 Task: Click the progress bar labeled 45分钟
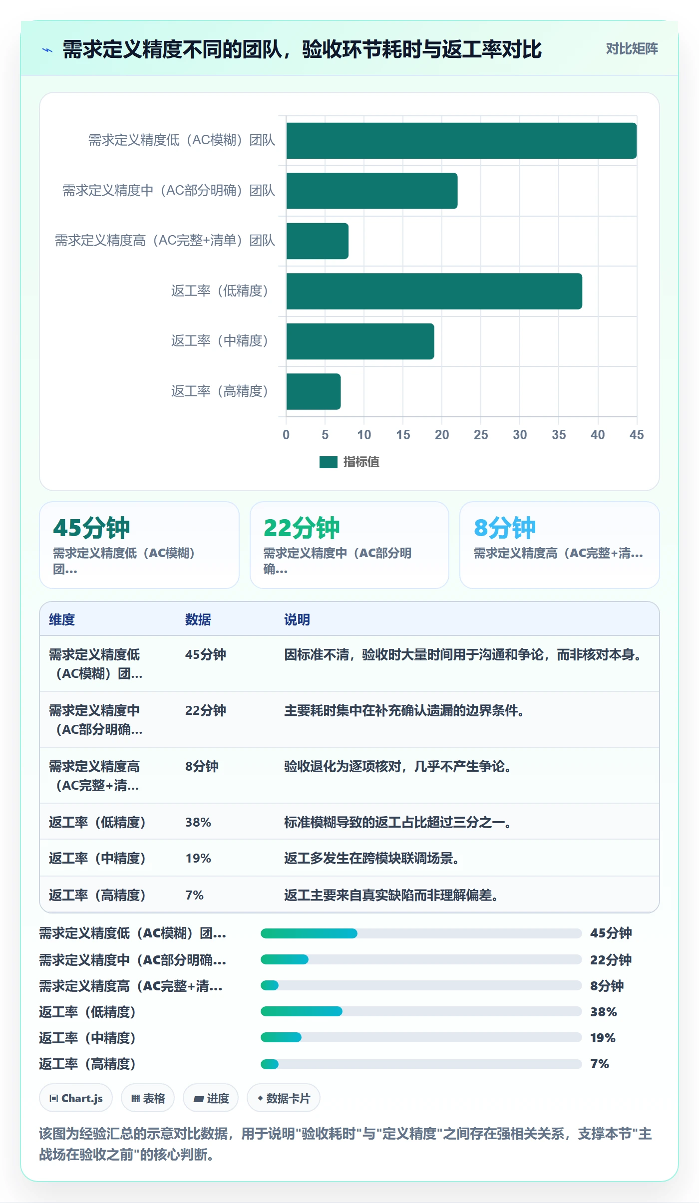(421, 933)
